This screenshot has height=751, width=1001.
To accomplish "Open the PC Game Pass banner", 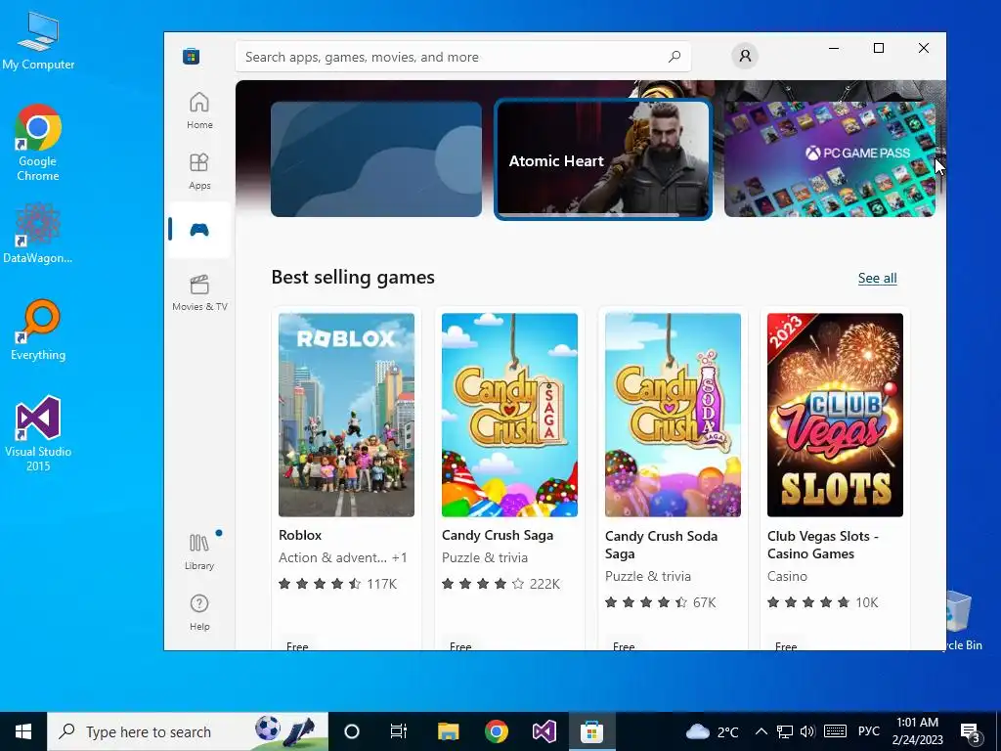I will pyautogui.click(x=829, y=159).
